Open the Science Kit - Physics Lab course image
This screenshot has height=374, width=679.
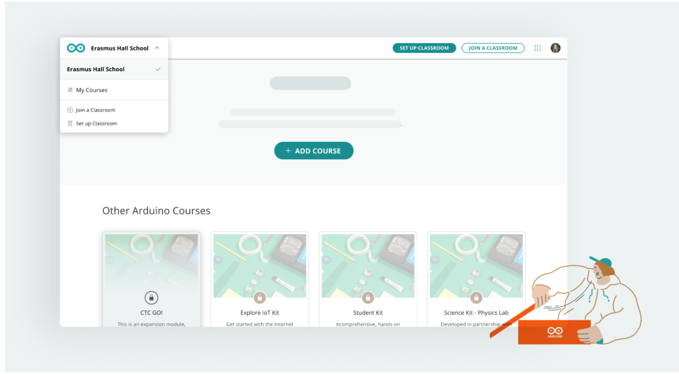[476, 266]
